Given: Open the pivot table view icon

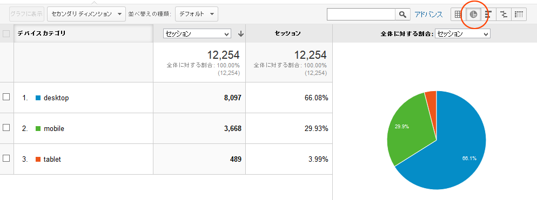Looking at the screenshot, I should point(519,15).
